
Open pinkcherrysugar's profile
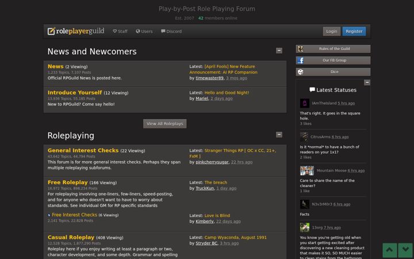(212, 162)
